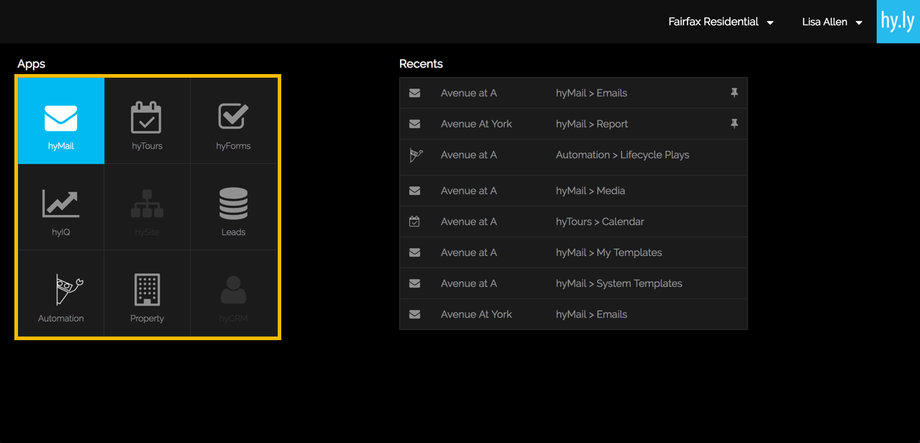Unpin the hyMail > Emails recent item
Screen dimensions: 920x443
(734, 93)
